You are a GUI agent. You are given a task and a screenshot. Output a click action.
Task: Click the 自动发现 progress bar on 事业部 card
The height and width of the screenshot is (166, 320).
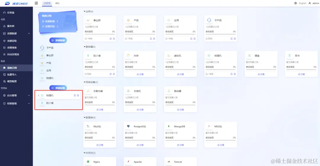tap(100, 34)
